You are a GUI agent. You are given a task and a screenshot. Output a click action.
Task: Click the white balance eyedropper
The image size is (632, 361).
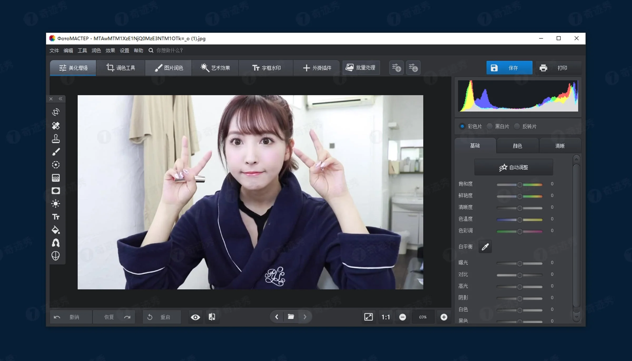[x=485, y=247]
